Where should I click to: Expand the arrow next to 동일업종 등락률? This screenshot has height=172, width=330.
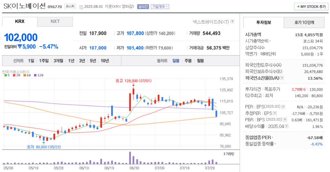[x=275, y=144]
